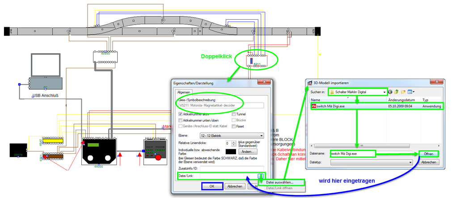Select the Central Station 65000 symbol
This screenshot has height=198, width=457.
(99, 151)
